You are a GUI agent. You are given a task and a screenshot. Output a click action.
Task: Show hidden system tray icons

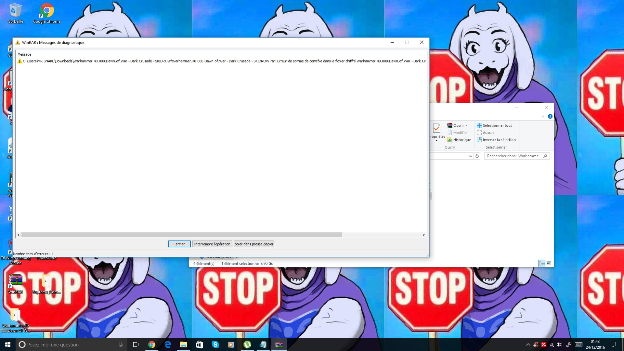[x=528, y=344]
